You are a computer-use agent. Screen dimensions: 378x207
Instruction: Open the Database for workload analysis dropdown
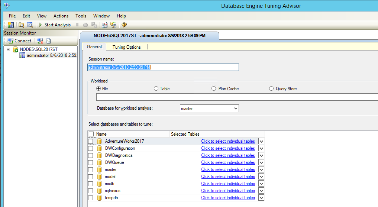pos(235,109)
